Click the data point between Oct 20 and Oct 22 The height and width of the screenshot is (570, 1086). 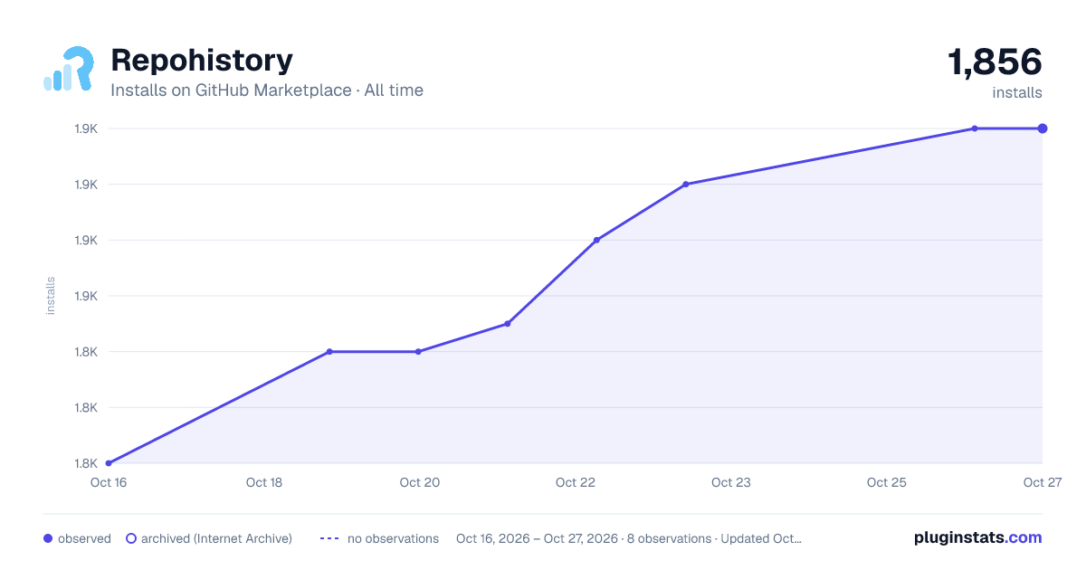pos(508,324)
